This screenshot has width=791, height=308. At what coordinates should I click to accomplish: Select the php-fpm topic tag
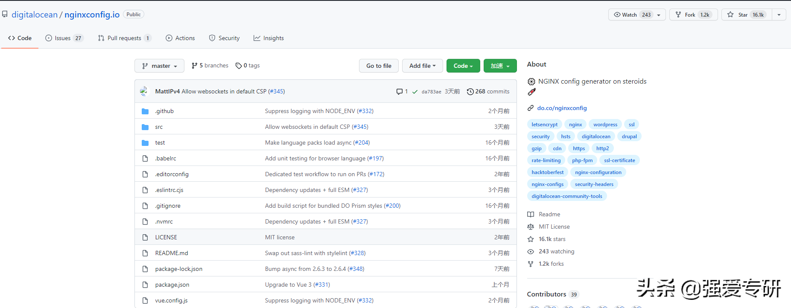[582, 160]
